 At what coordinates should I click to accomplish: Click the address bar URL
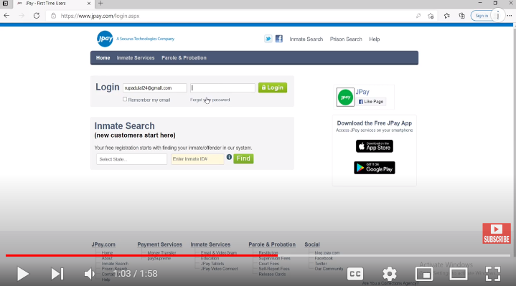pyautogui.click(x=100, y=16)
